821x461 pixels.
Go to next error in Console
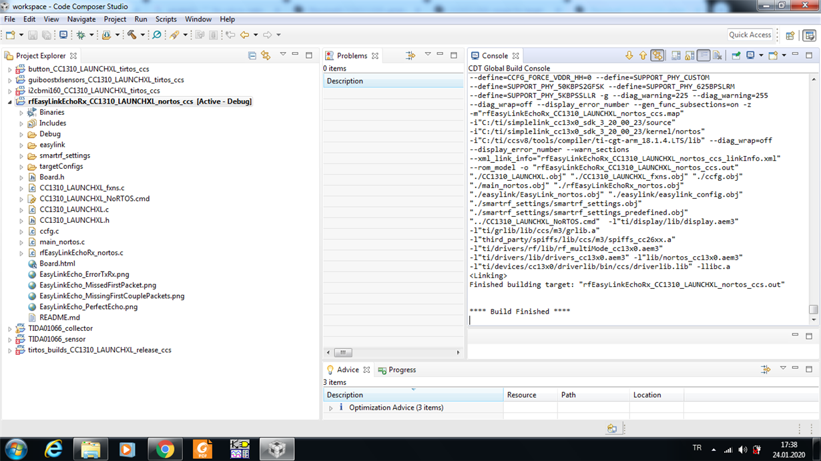point(629,55)
